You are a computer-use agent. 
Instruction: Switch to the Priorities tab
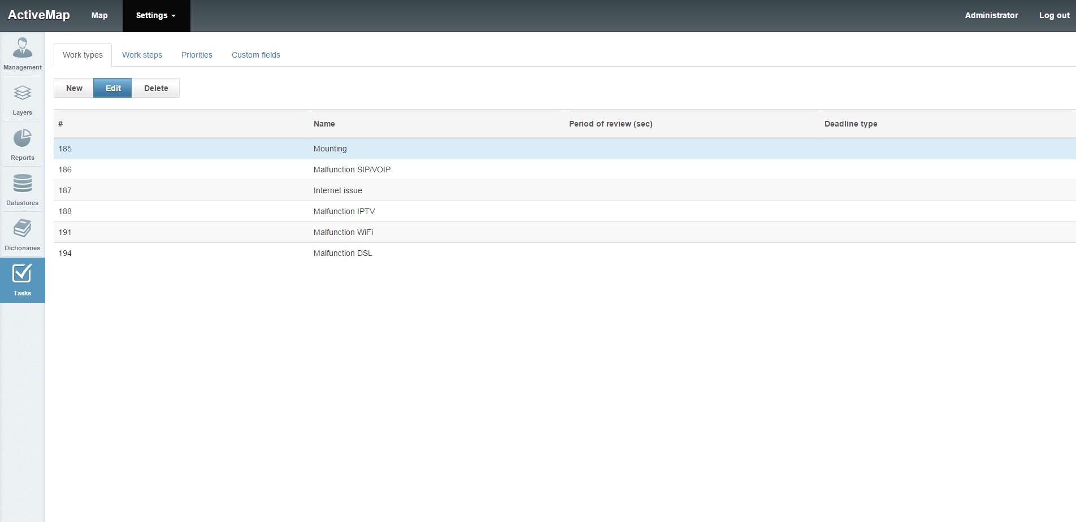click(x=197, y=55)
